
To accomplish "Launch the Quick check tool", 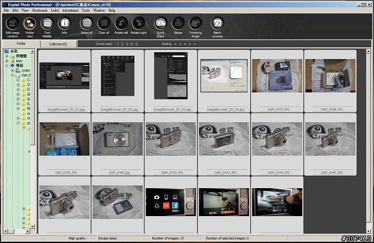I will (x=161, y=27).
